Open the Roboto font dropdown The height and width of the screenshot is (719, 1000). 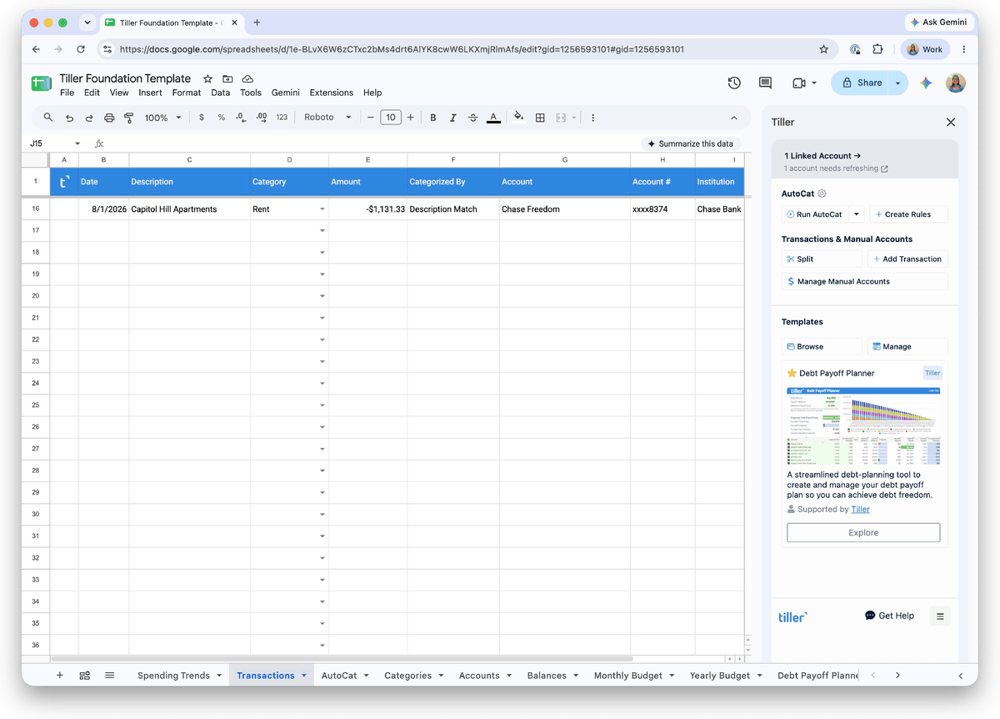pyautogui.click(x=327, y=118)
